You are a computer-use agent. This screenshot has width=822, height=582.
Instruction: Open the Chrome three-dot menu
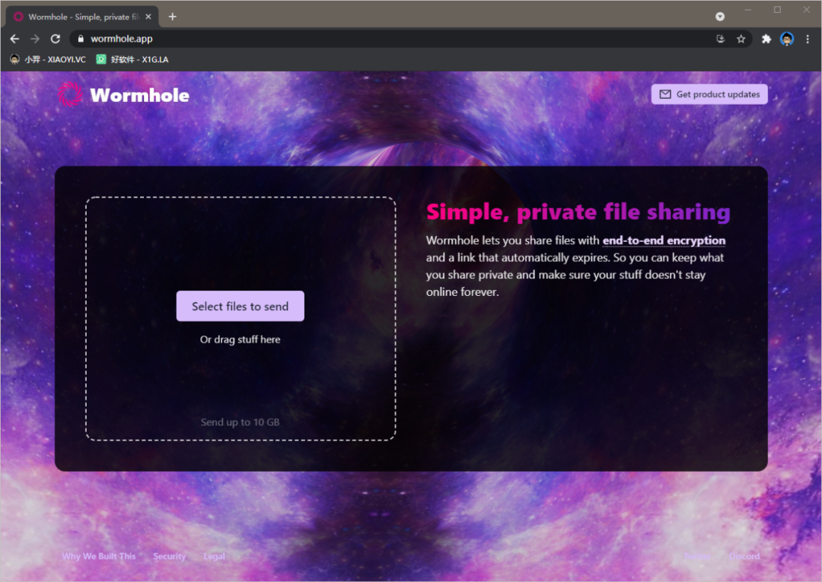pyautogui.click(x=808, y=39)
